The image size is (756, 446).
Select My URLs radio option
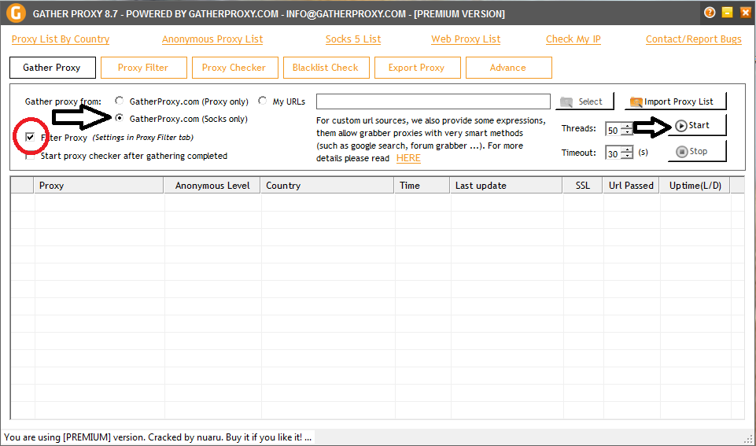[262, 101]
